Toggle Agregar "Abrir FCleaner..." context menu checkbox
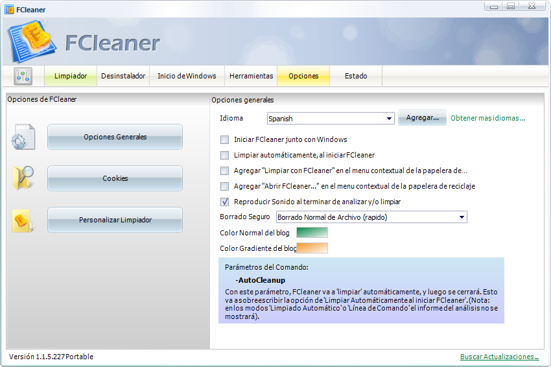Screen dimensions: 551x367 coord(224,186)
